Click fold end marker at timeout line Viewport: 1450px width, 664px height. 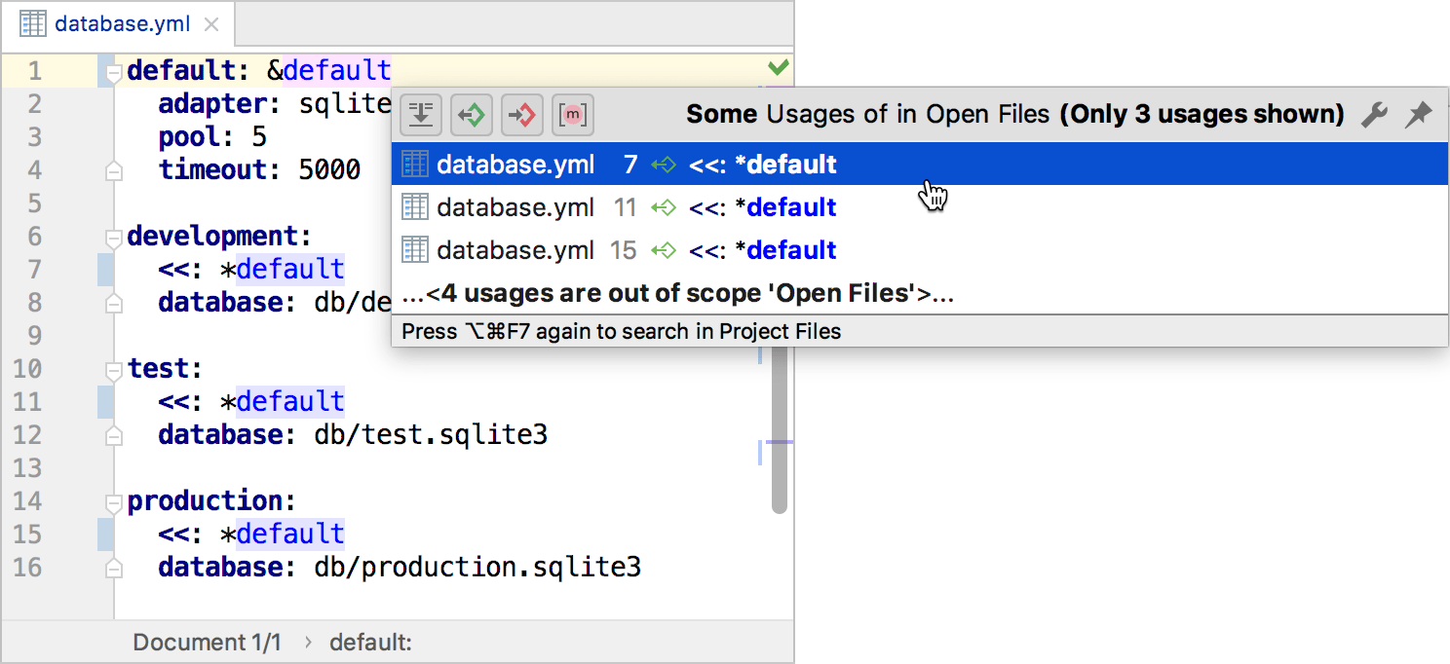click(114, 171)
